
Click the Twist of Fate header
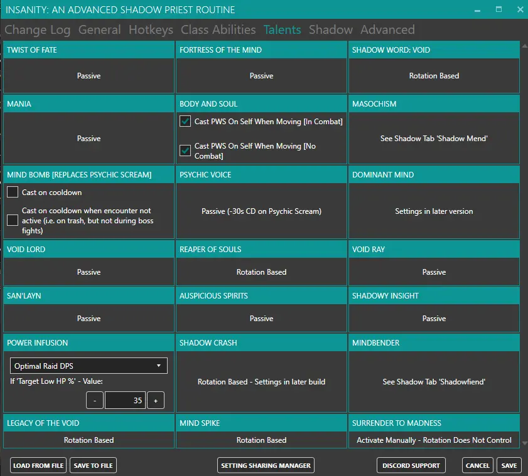[x=89, y=50]
